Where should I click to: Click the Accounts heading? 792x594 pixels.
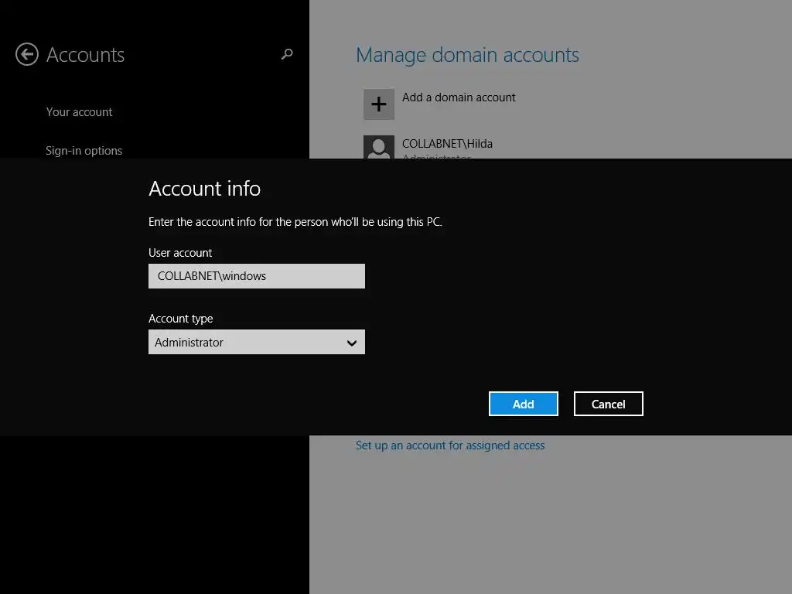coord(85,55)
